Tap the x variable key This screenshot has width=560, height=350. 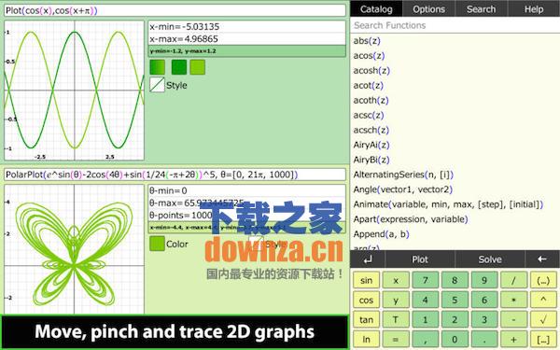(x=396, y=280)
